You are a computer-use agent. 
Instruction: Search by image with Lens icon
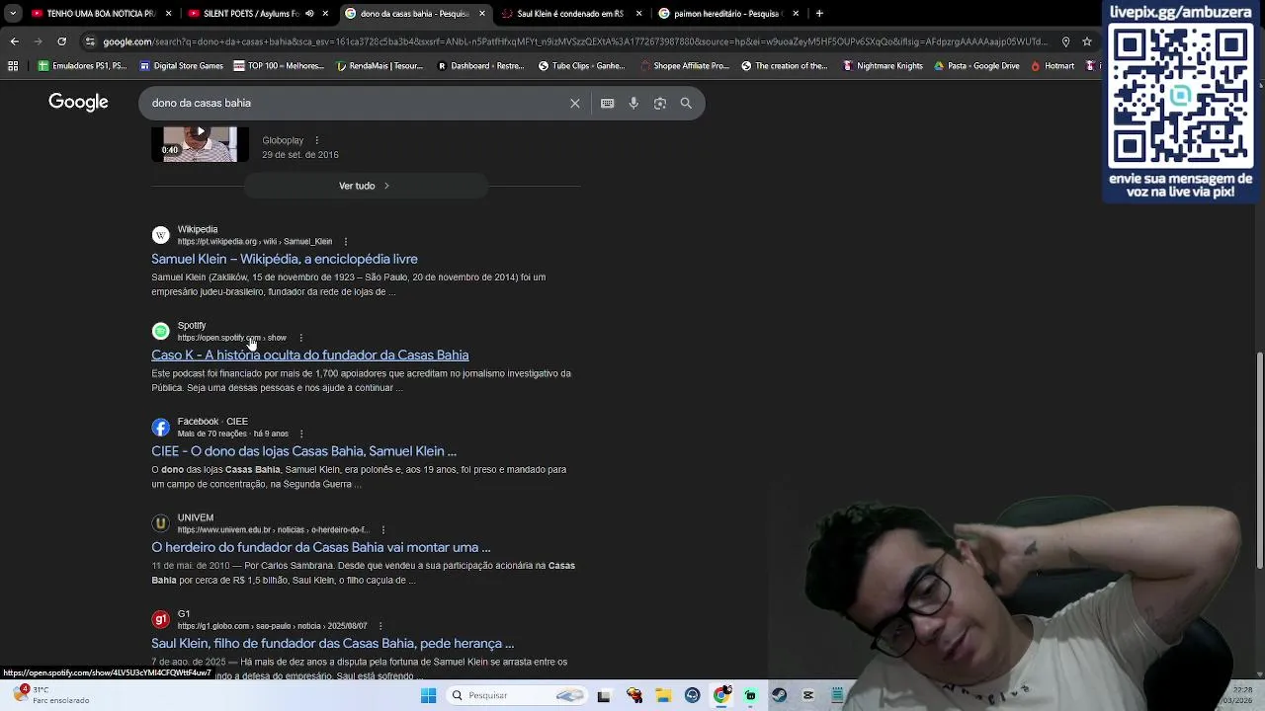[660, 103]
